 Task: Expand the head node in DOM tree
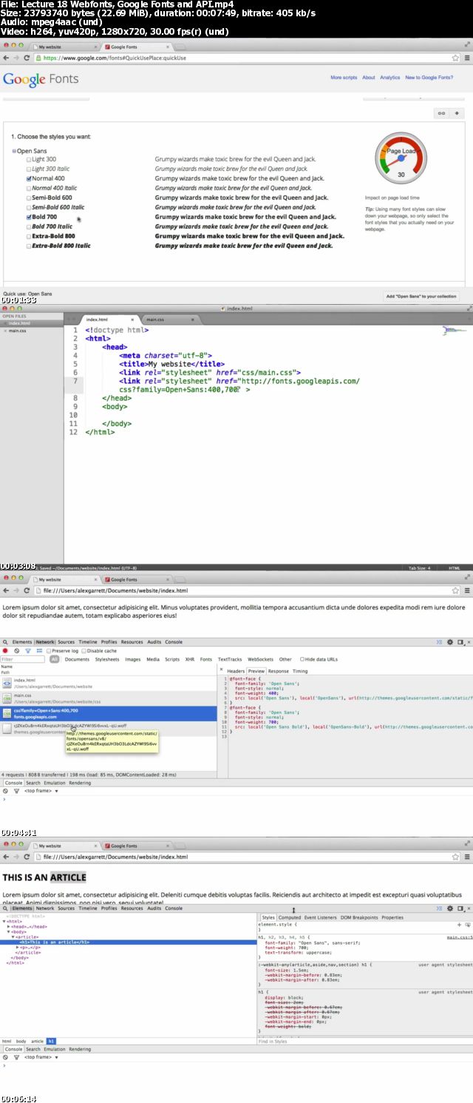coord(9,926)
